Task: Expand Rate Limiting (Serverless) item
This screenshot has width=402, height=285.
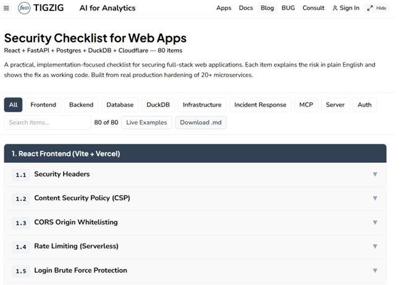Action: tap(374, 247)
